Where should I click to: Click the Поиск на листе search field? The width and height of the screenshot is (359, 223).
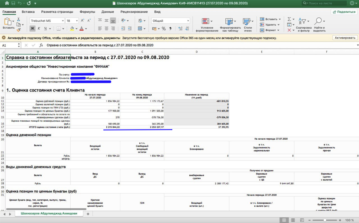click(324, 3)
